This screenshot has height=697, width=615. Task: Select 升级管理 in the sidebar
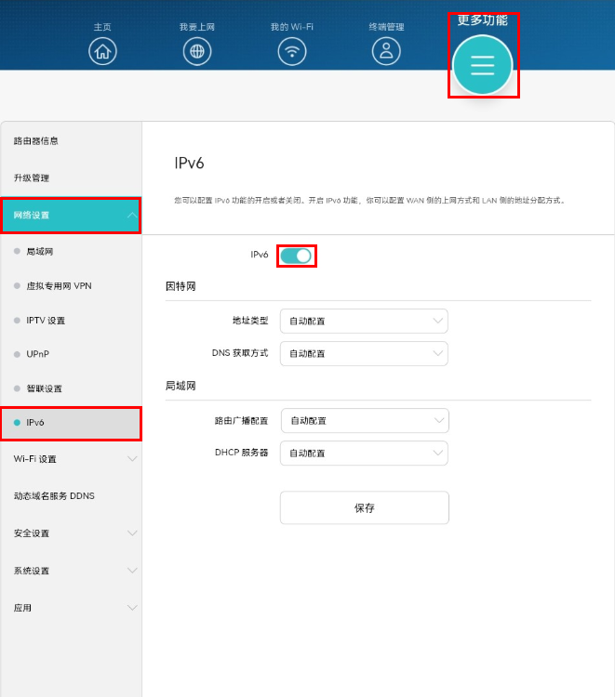tap(32, 178)
